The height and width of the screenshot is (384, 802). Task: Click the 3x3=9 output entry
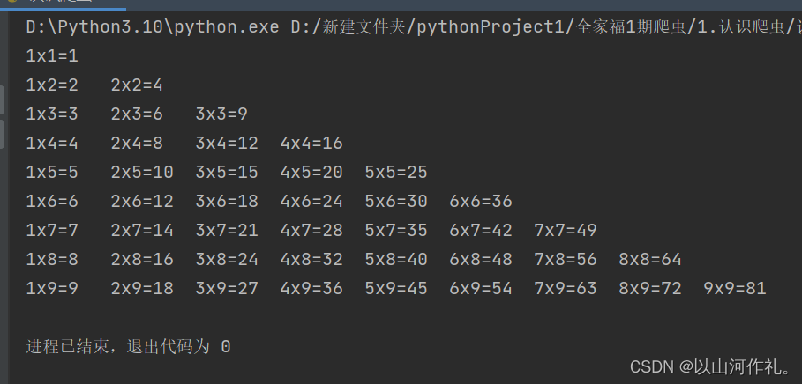click(221, 114)
